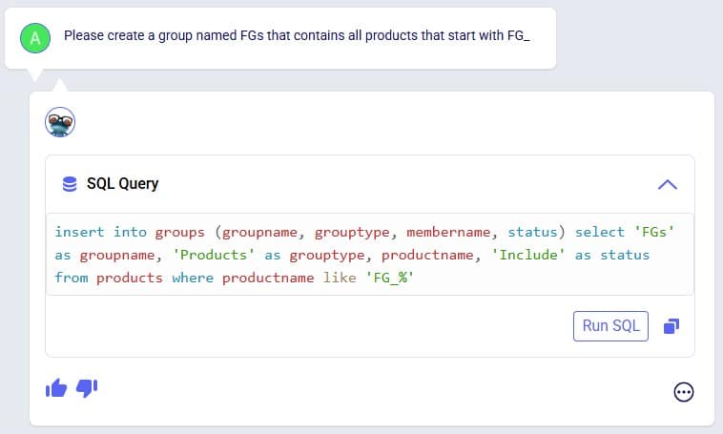Image resolution: width=723 pixels, height=434 pixels.
Task: Give the response a thumbs up
Action: (56, 388)
